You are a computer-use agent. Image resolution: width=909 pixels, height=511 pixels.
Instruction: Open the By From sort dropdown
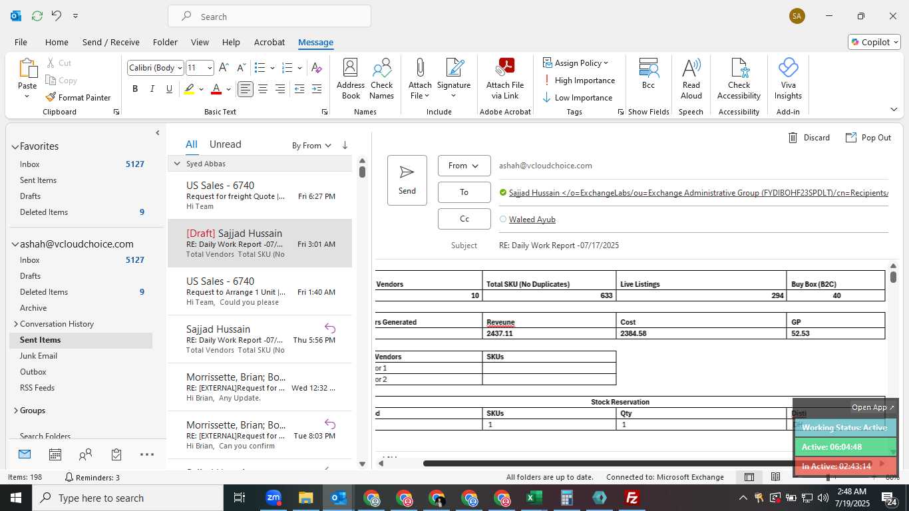click(x=311, y=145)
